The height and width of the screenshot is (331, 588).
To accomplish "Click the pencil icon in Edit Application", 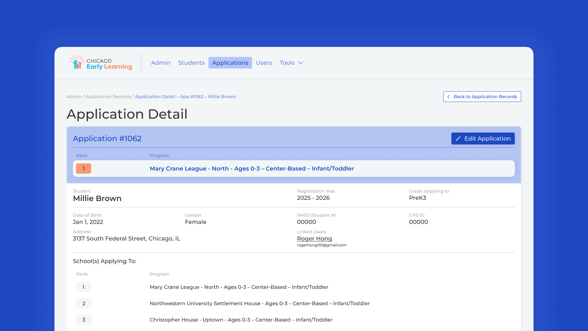I will [458, 139].
